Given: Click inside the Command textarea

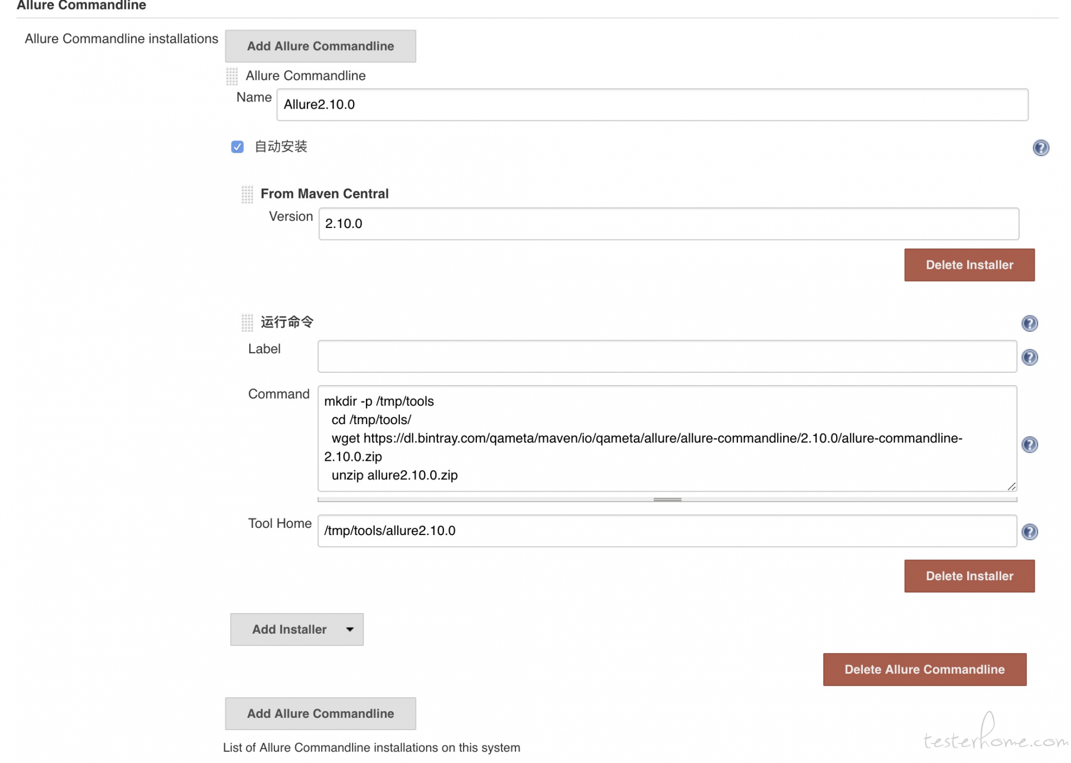Looking at the screenshot, I should [x=667, y=438].
